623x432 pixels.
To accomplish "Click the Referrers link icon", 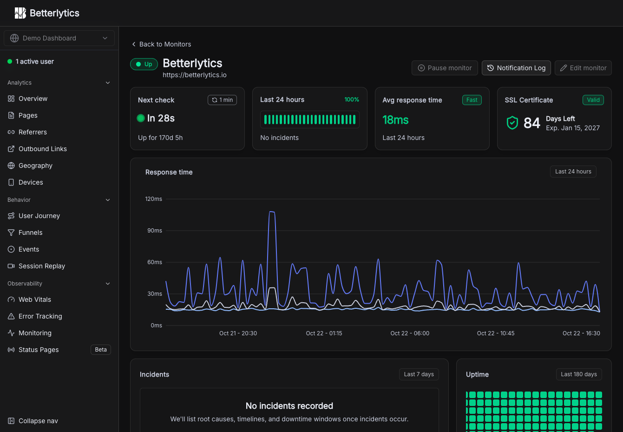I will (11, 132).
